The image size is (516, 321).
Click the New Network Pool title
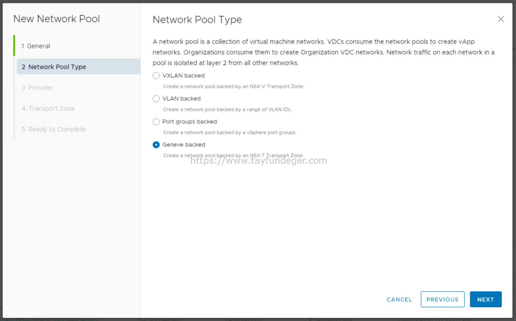tap(56, 19)
